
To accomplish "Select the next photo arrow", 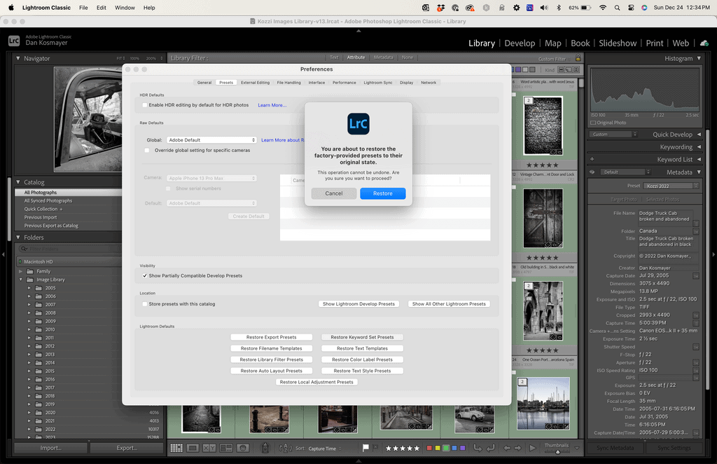I will pos(518,448).
